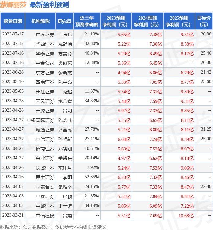Click target price 31.25
Screen dimensions: 213x230
pyautogui.click(x=206, y=129)
